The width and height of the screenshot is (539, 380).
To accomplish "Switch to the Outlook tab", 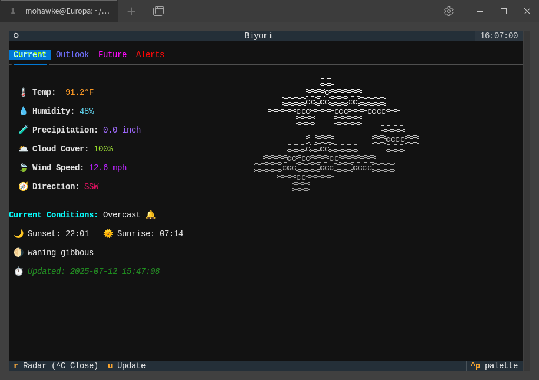I will (x=72, y=55).
